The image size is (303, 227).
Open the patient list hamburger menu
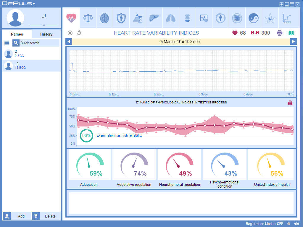click(x=7, y=43)
